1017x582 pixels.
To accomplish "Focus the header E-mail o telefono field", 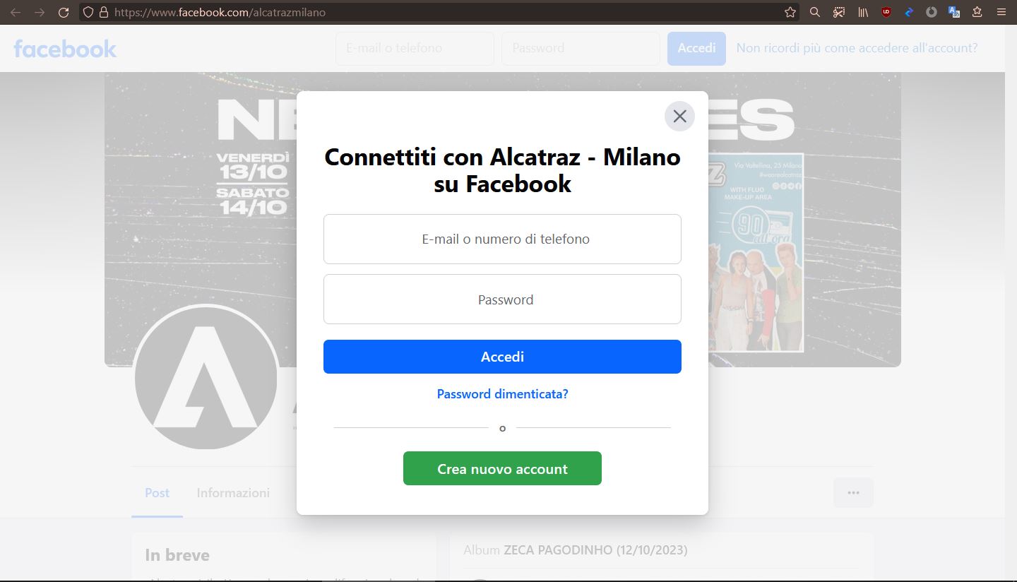I will click(x=415, y=48).
